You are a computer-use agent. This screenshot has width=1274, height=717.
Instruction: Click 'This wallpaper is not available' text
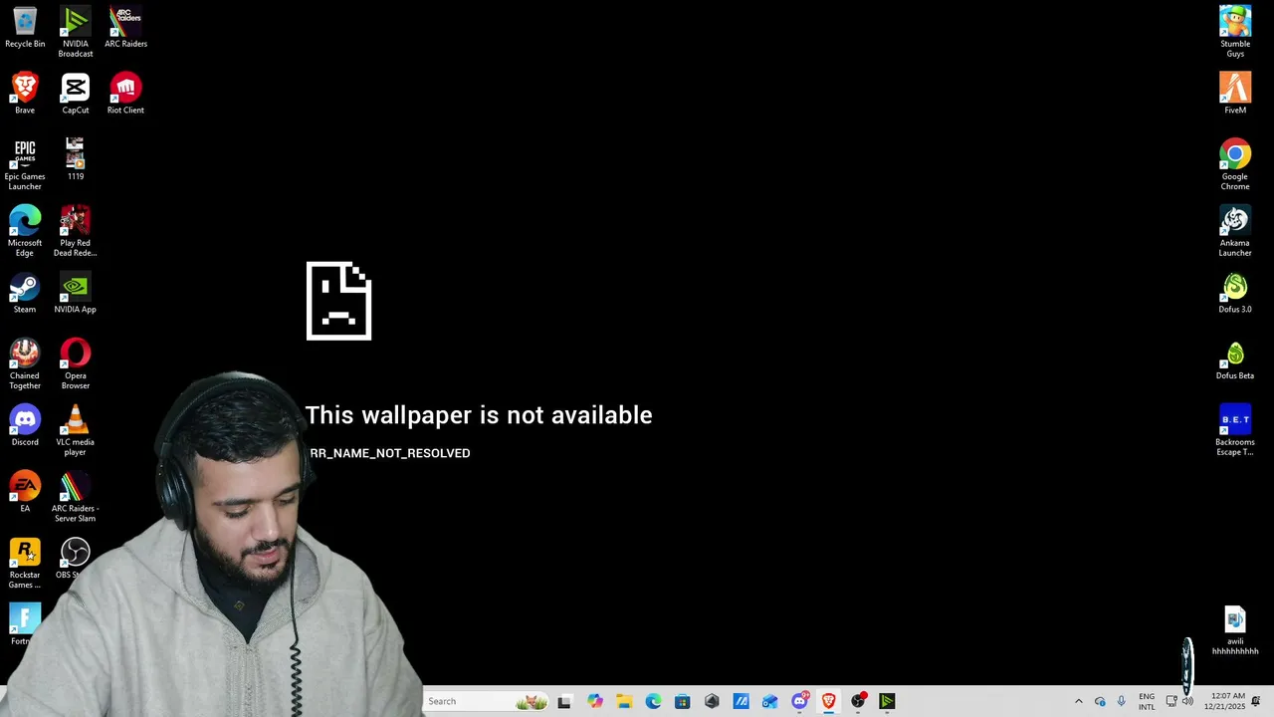click(479, 415)
